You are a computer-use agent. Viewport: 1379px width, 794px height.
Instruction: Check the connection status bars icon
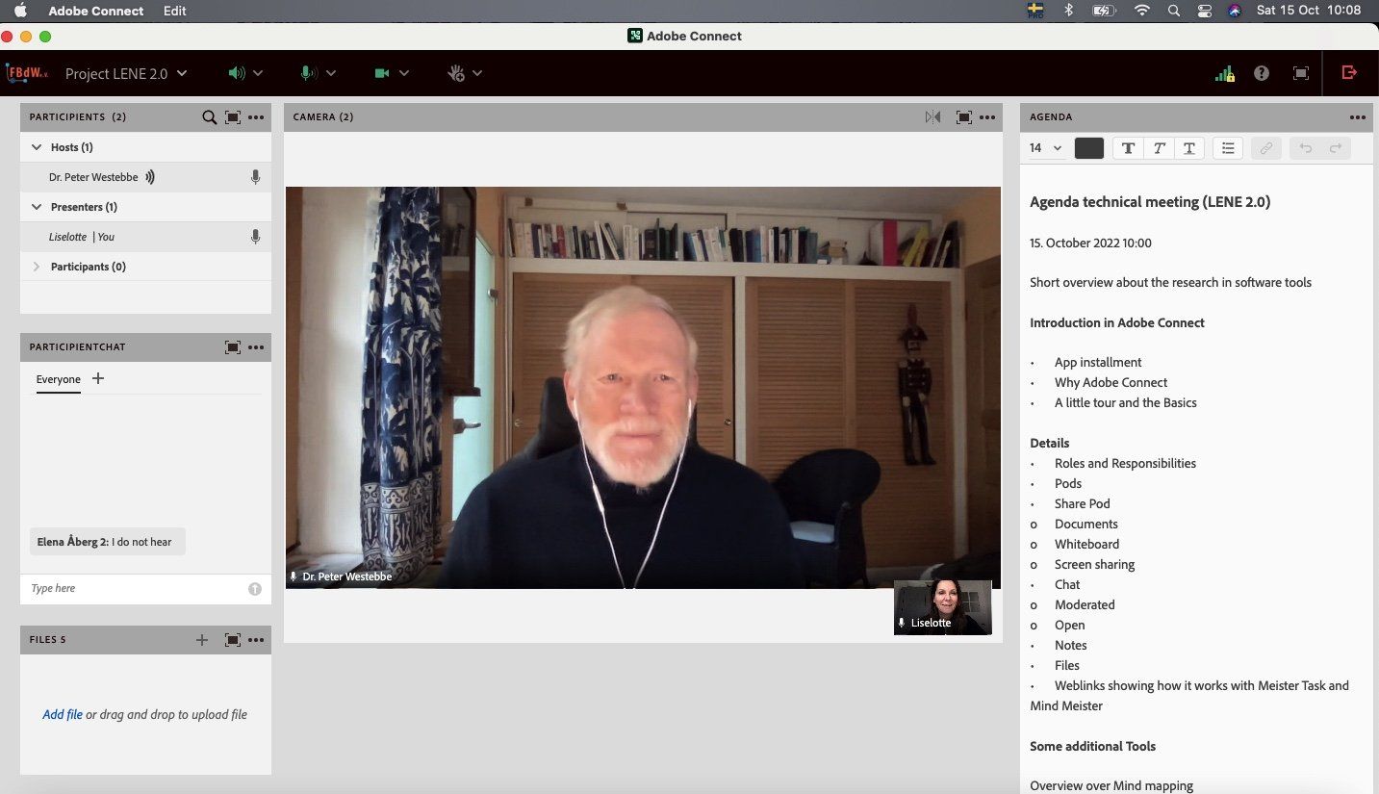[x=1225, y=73]
